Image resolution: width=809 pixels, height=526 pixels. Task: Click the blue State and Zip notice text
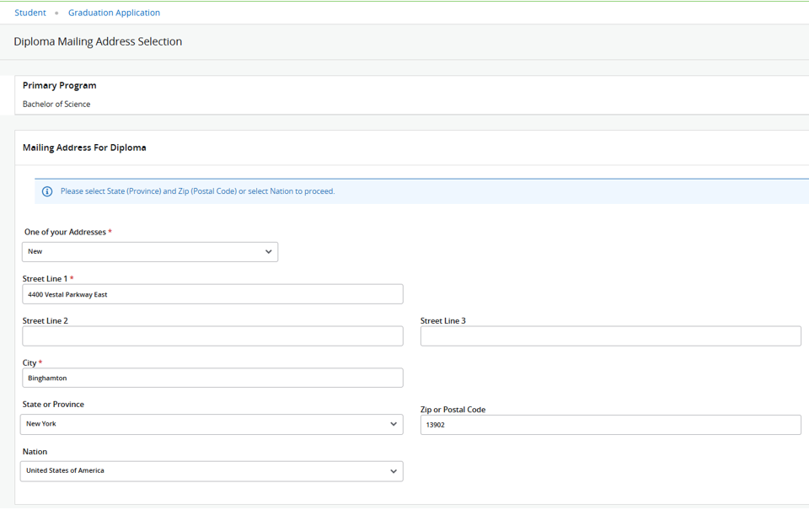(x=197, y=191)
